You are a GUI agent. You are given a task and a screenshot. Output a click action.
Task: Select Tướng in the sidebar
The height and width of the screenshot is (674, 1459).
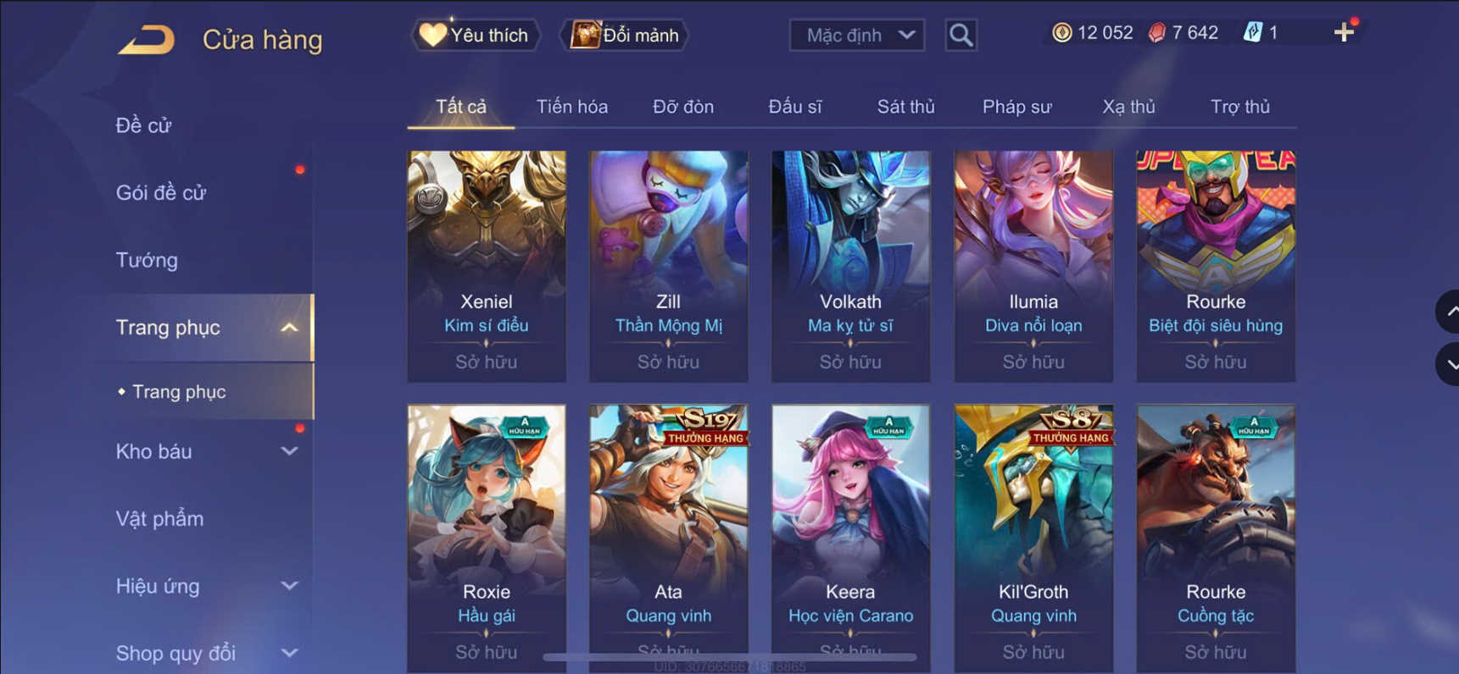click(x=147, y=260)
